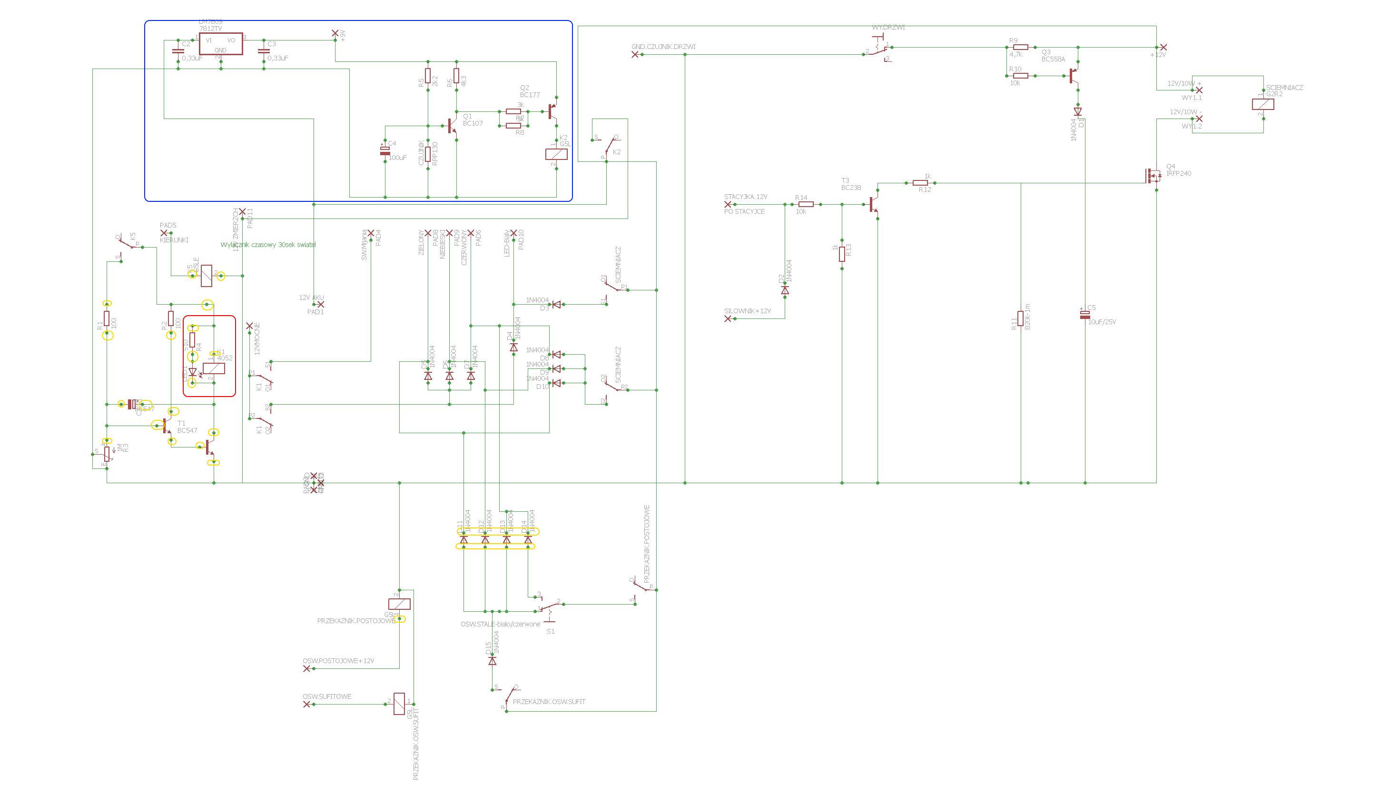Click the PAD5 KIERUNKI label
The image size is (1390, 805).
174,233
